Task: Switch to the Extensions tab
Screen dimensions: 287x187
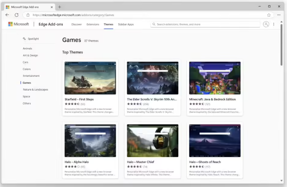Action: 93,24
